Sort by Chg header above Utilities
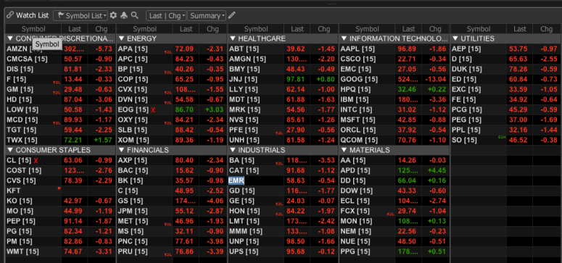Screen dimensions: 562x263 tap(547, 29)
